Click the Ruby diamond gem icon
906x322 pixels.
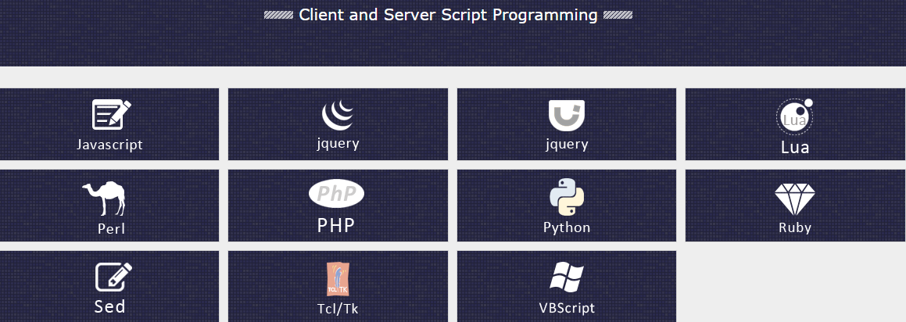[x=794, y=199]
